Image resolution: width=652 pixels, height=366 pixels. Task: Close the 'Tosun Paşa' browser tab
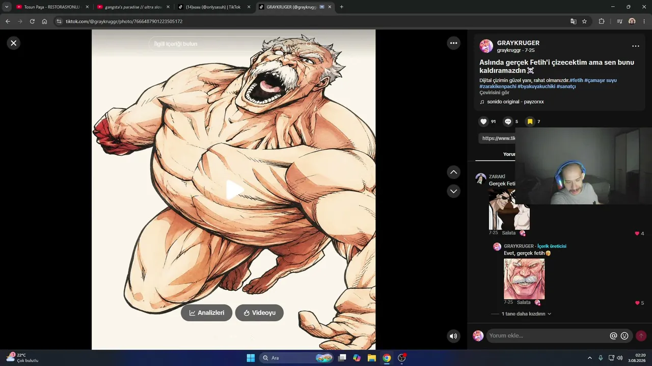pyautogui.click(x=87, y=7)
